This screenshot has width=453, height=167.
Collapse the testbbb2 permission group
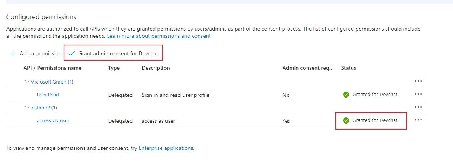pyautogui.click(x=27, y=108)
